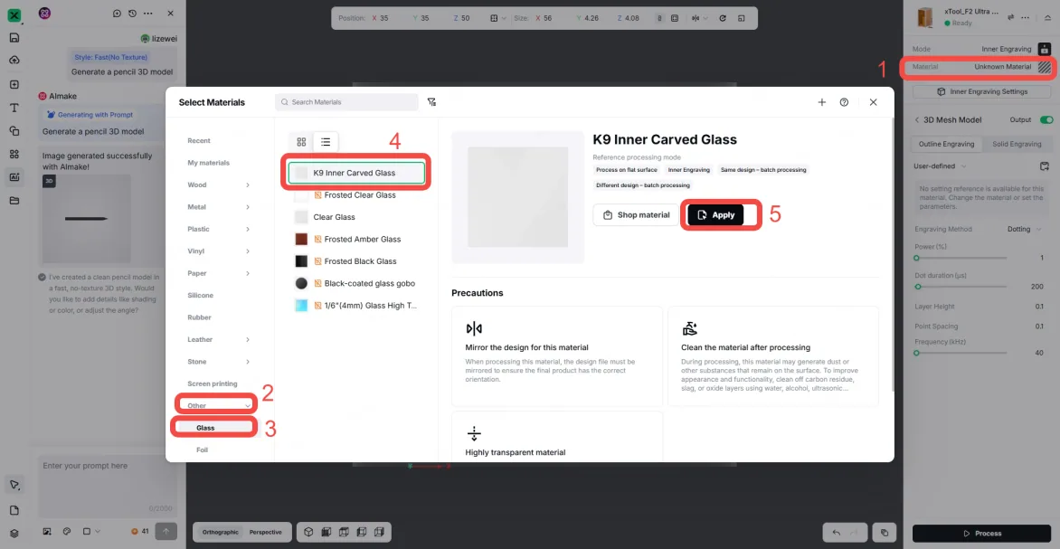
Task: Click the generated pencil 3D thumbnail
Action: [87, 218]
